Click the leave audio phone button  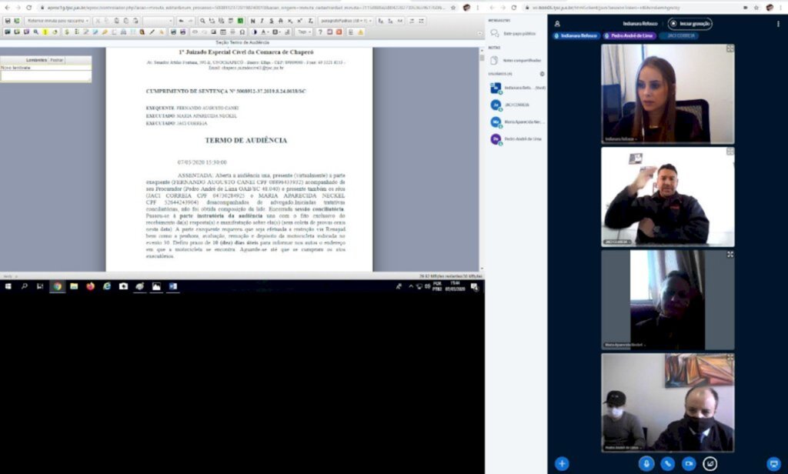point(667,463)
